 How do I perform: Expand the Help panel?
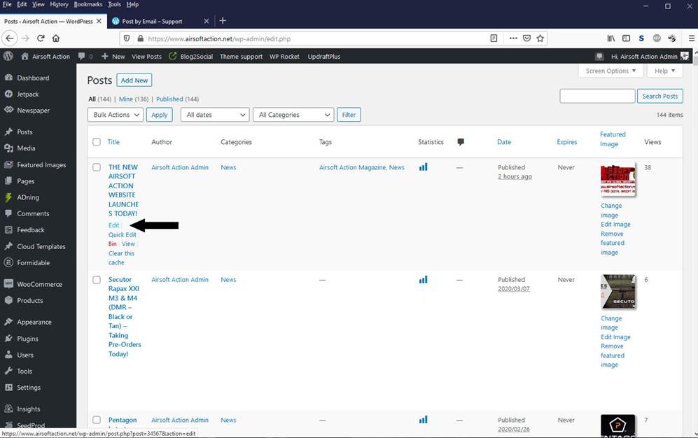665,71
